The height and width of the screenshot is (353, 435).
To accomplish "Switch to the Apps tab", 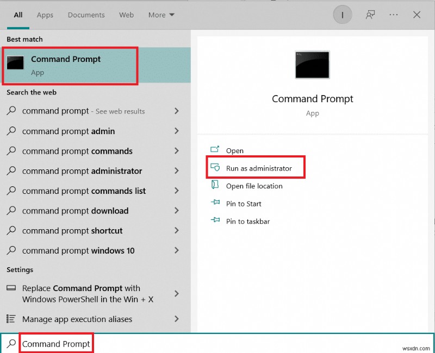I will coord(45,15).
